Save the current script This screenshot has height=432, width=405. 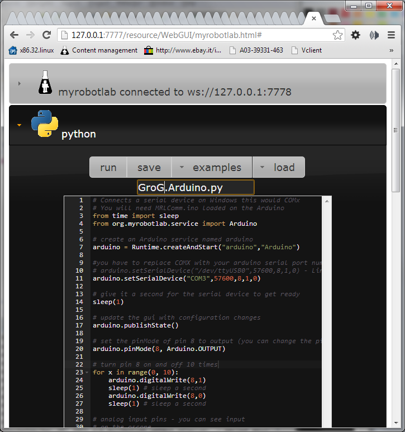(149, 167)
